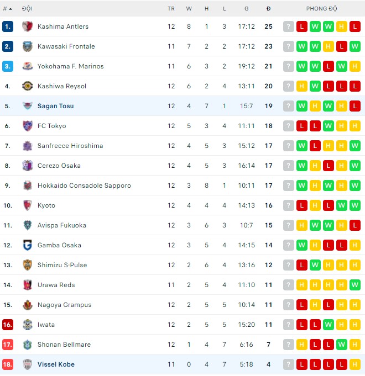Click the Kashima Antlers team crest

point(28,27)
